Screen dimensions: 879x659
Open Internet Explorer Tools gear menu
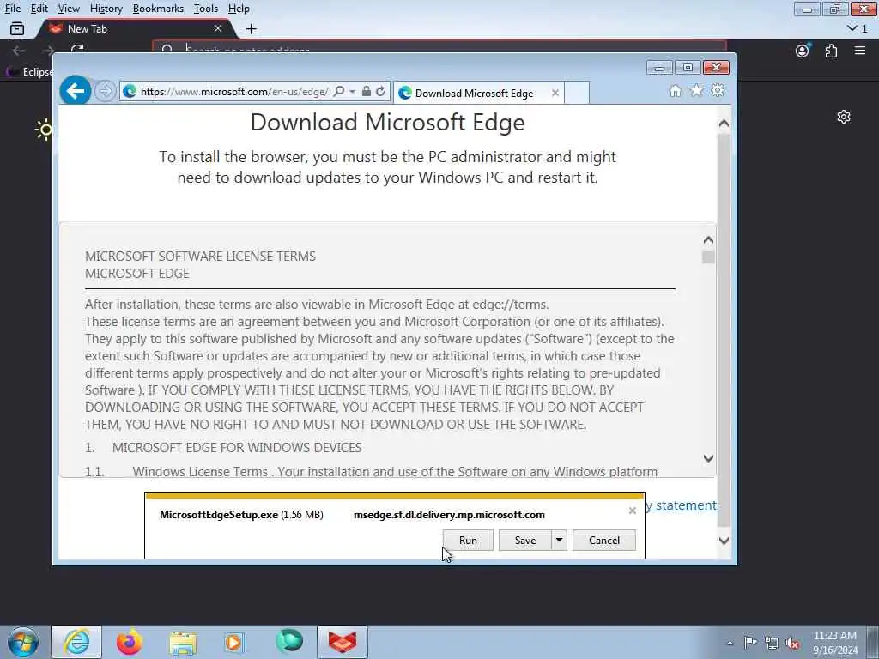(x=718, y=90)
